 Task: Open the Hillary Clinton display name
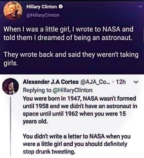coord(42,7)
